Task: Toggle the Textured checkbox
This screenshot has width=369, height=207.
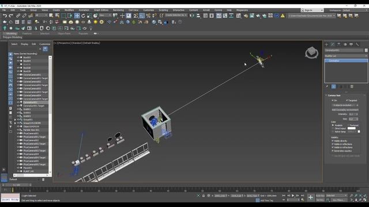Action: tap(348, 125)
